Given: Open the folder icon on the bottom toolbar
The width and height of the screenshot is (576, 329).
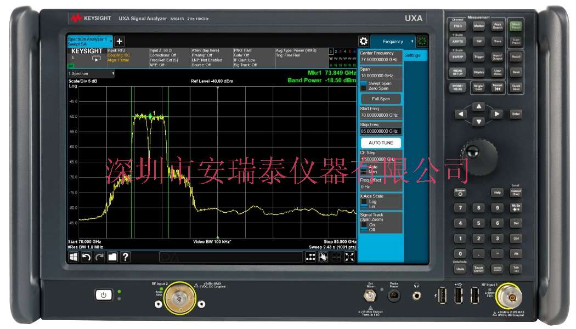Looking at the screenshot, I should [112, 257].
